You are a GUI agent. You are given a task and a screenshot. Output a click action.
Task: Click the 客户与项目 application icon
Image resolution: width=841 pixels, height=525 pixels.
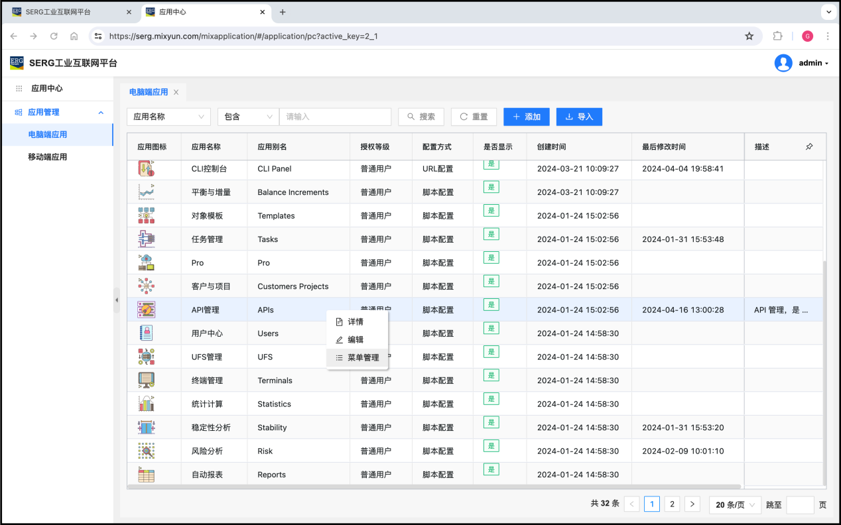point(146,286)
